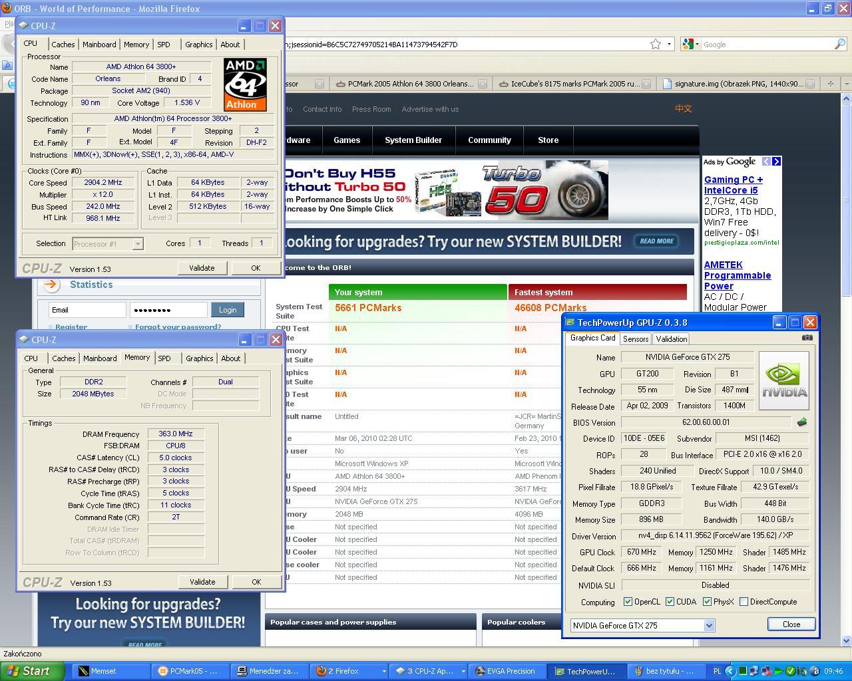Switch to Sensors tab in GPU-Z
The image size is (852, 681).
pyautogui.click(x=635, y=339)
